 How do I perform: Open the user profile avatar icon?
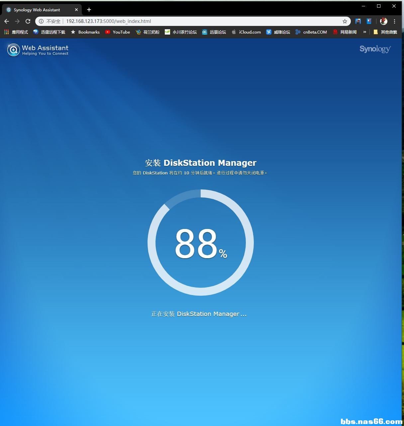pyautogui.click(x=384, y=21)
